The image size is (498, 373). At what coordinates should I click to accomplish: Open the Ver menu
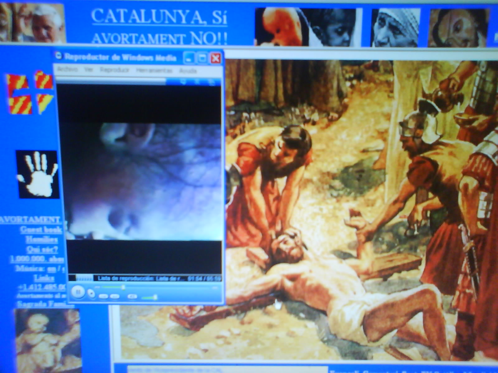coord(89,70)
